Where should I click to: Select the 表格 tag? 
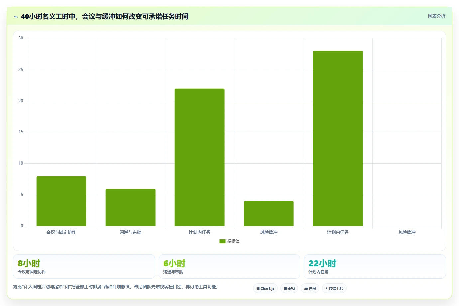(x=289, y=288)
